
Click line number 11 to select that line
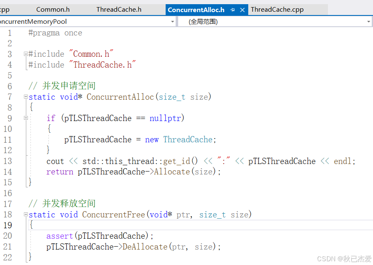pyautogui.click(x=8, y=139)
